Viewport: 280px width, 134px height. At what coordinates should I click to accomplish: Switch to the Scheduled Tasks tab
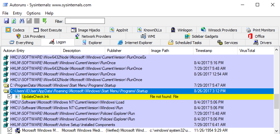point(185,43)
